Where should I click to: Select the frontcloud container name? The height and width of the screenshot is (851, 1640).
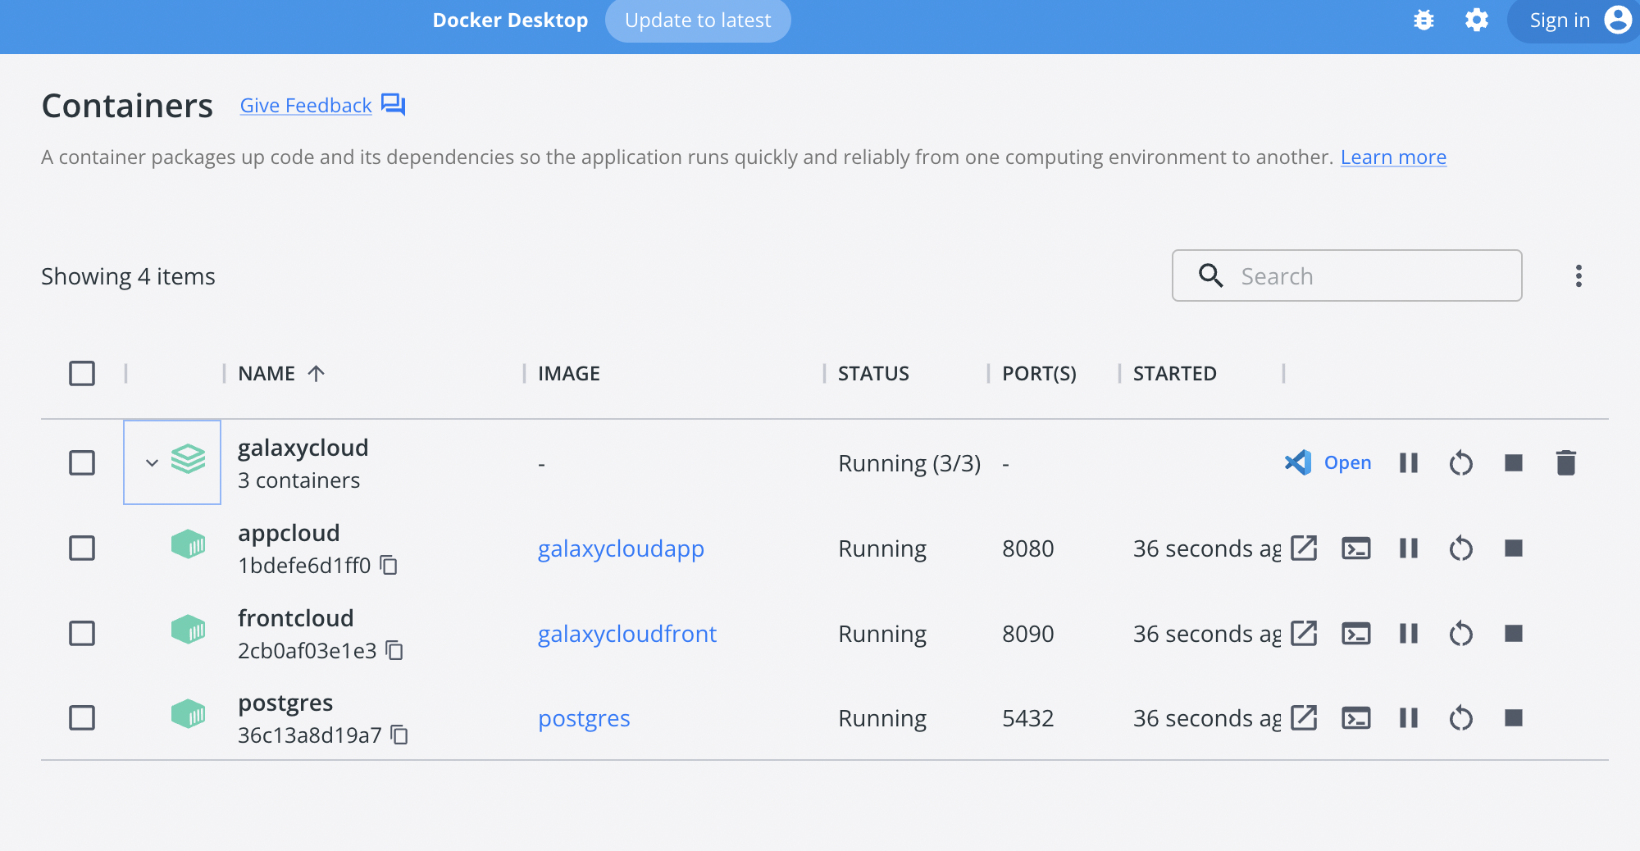point(296,618)
